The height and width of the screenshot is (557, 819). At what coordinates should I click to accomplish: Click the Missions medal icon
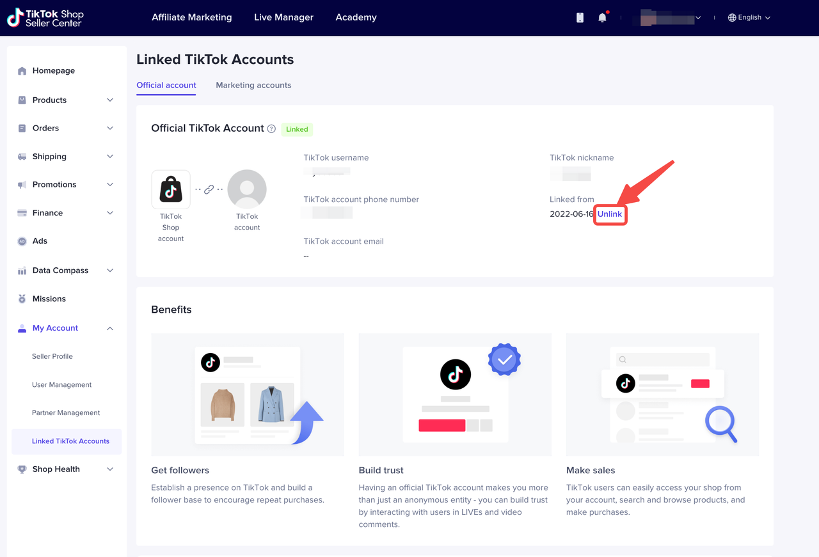pyautogui.click(x=22, y=299)
